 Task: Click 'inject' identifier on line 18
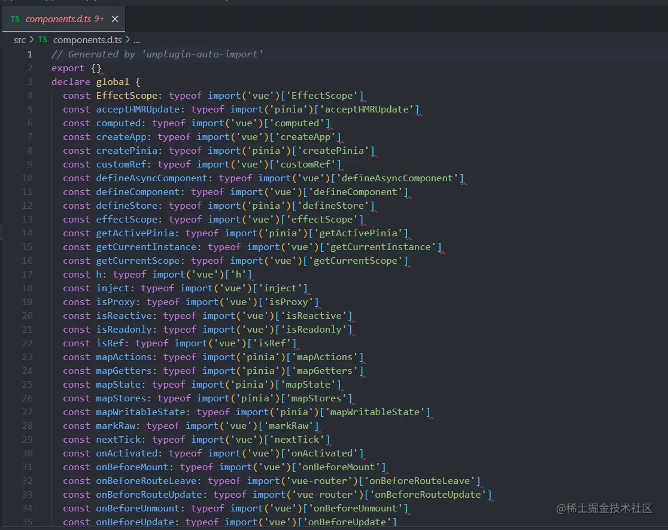tap(113, 288)
